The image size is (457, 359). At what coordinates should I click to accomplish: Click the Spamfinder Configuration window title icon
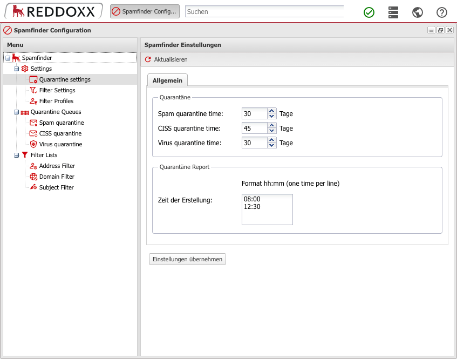pos(8,30)
